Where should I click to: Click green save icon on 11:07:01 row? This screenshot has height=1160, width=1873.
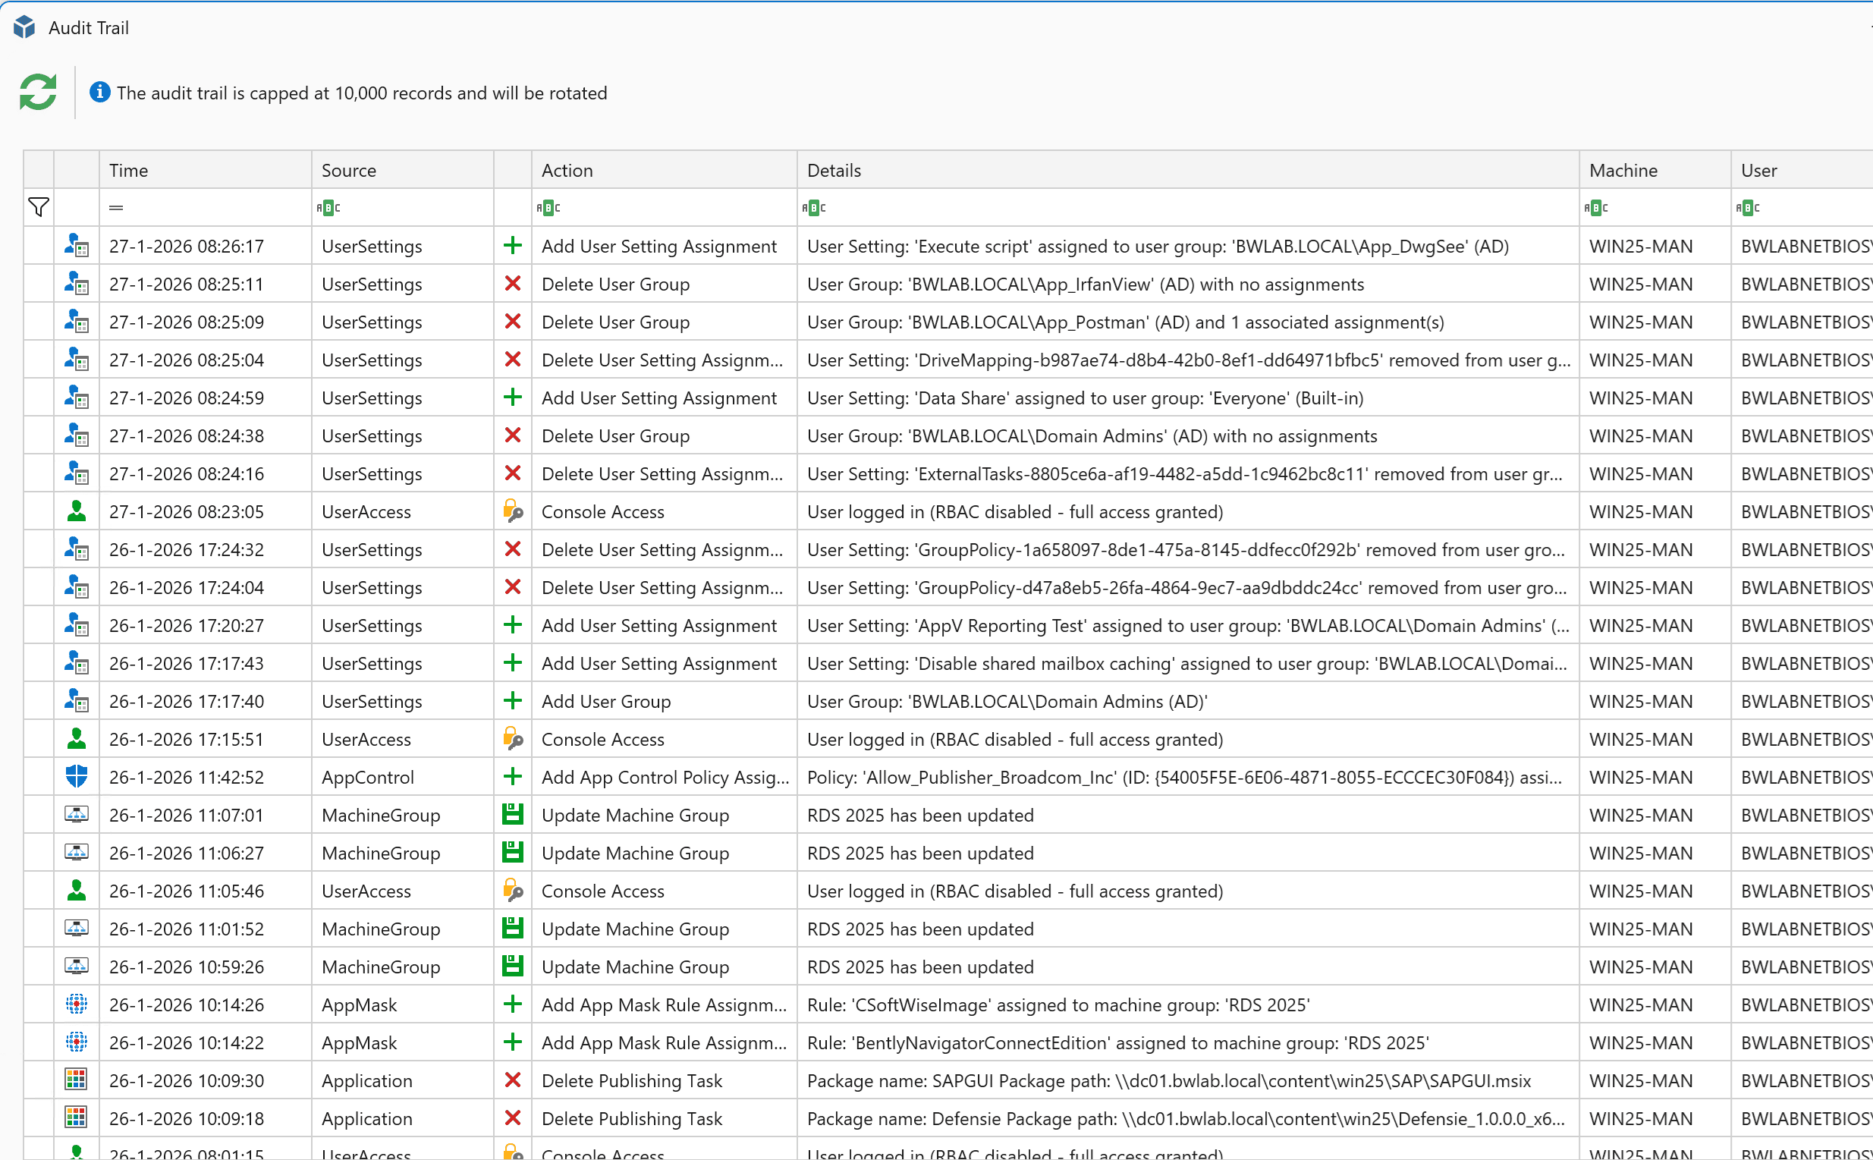coord(512,815)
